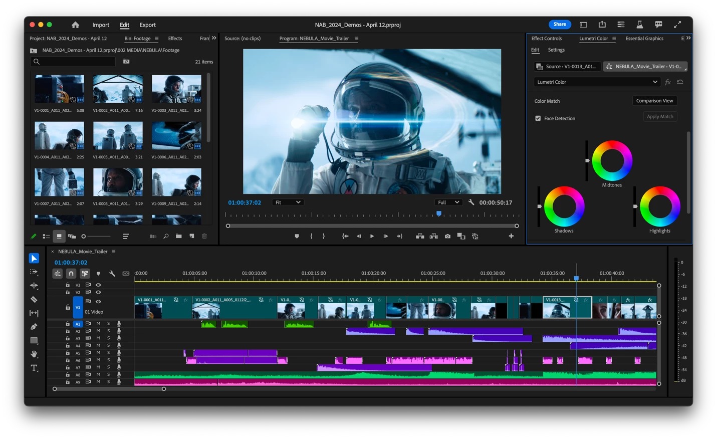This screenshot has width=717, height=438.
Task: Open Automate to Sequence in Project panel
Action: coord(153,236)
